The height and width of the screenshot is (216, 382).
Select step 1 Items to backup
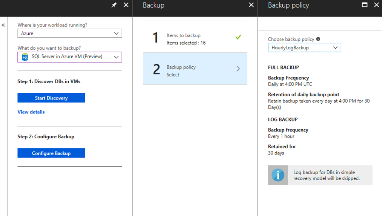(195, 37)
